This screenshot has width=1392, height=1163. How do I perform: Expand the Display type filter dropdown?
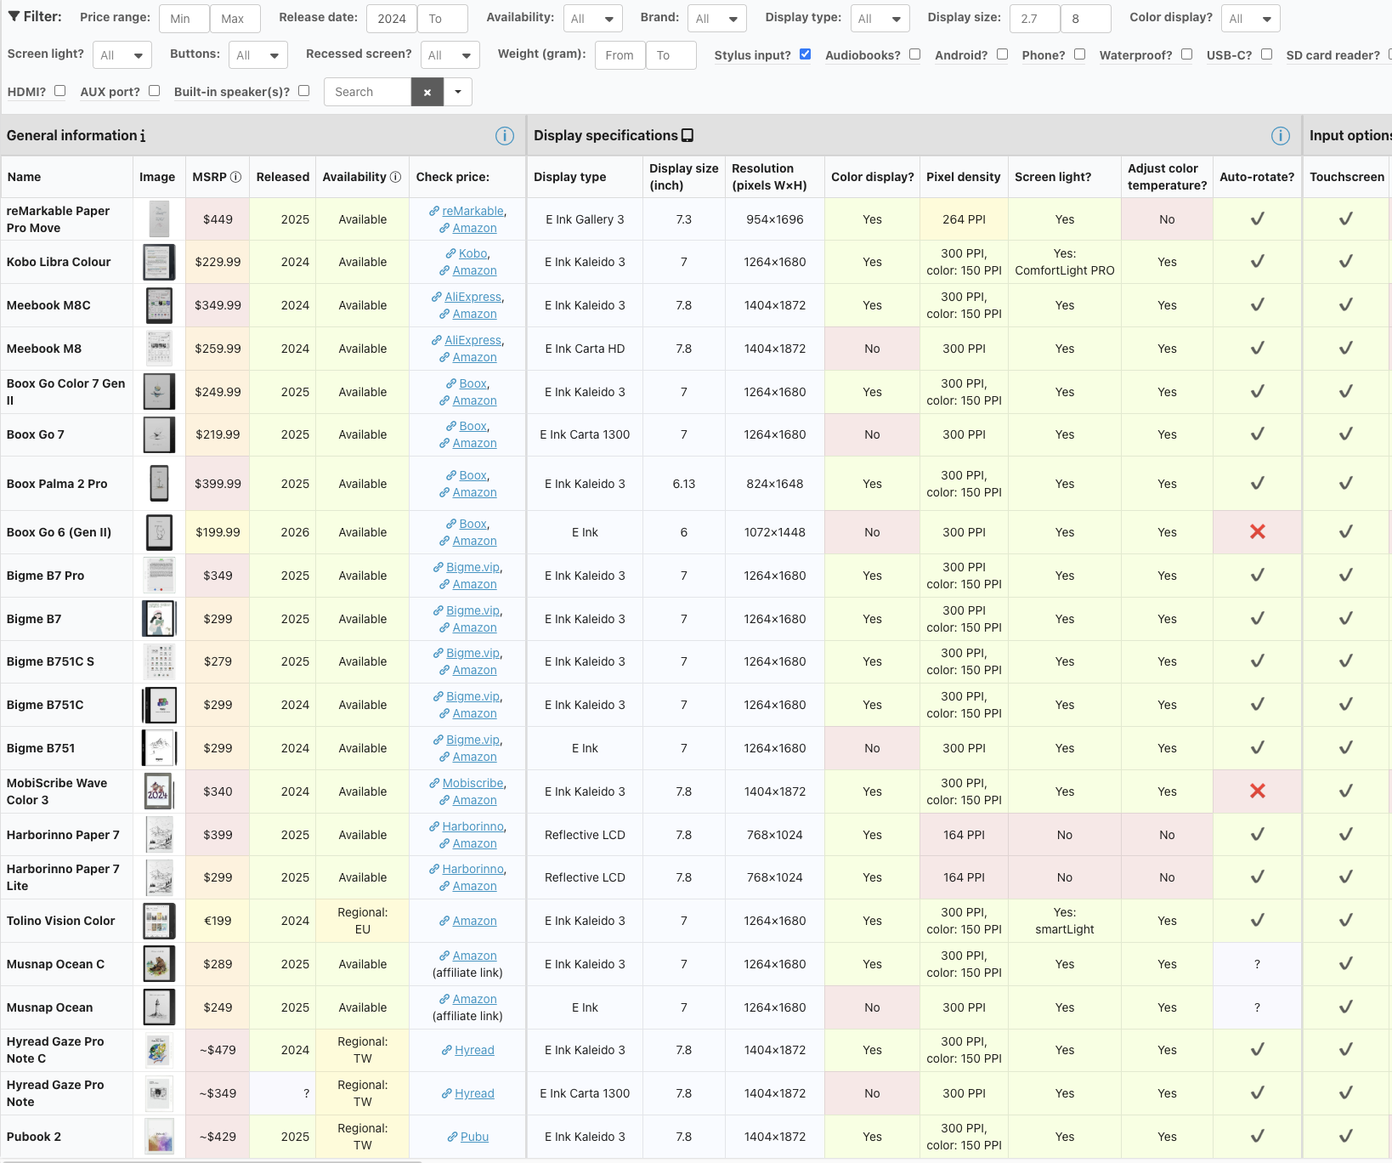tap(880, 19)
